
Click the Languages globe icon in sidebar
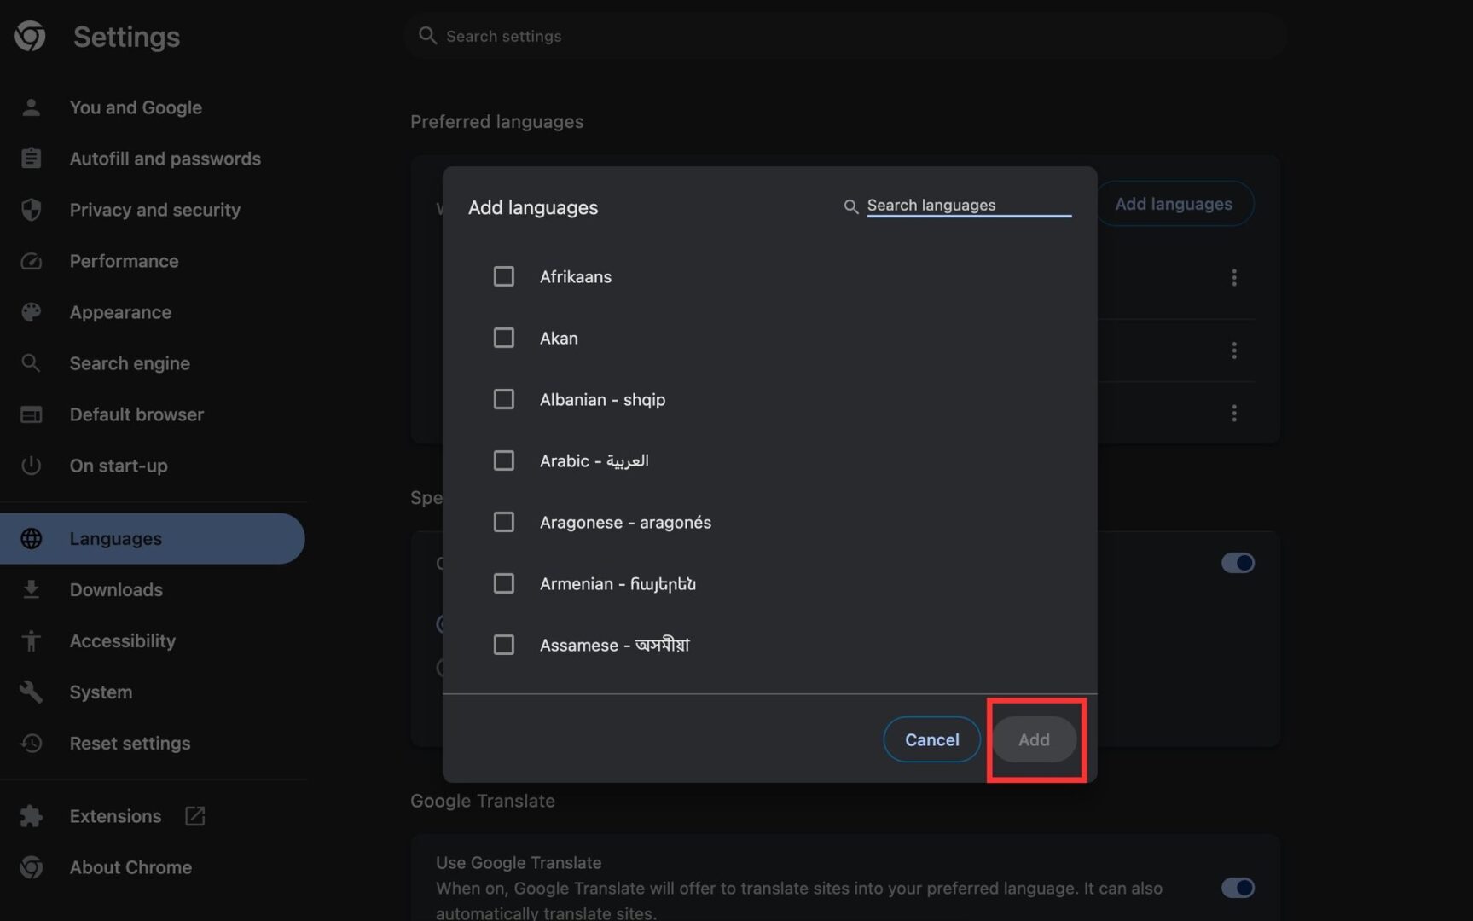click(31, 538)
